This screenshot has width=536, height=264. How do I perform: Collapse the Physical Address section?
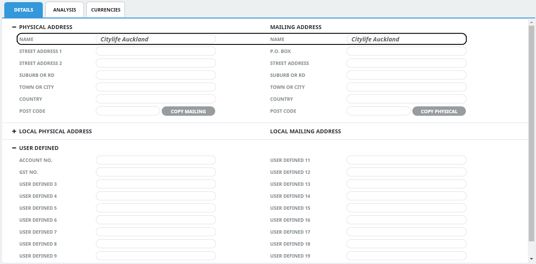[x=14, y=27]
